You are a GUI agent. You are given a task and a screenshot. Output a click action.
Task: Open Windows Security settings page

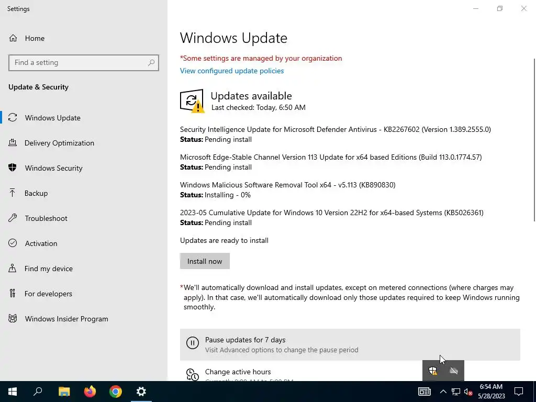pyautogui.click(x=84, y=168)
